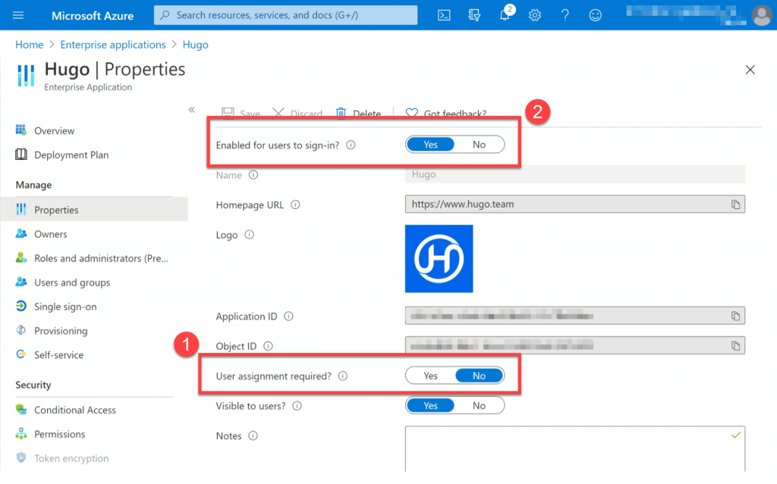Disable 'Enabled for users to sign-in'
Screen dimensions: 777x484
[480, 144]
